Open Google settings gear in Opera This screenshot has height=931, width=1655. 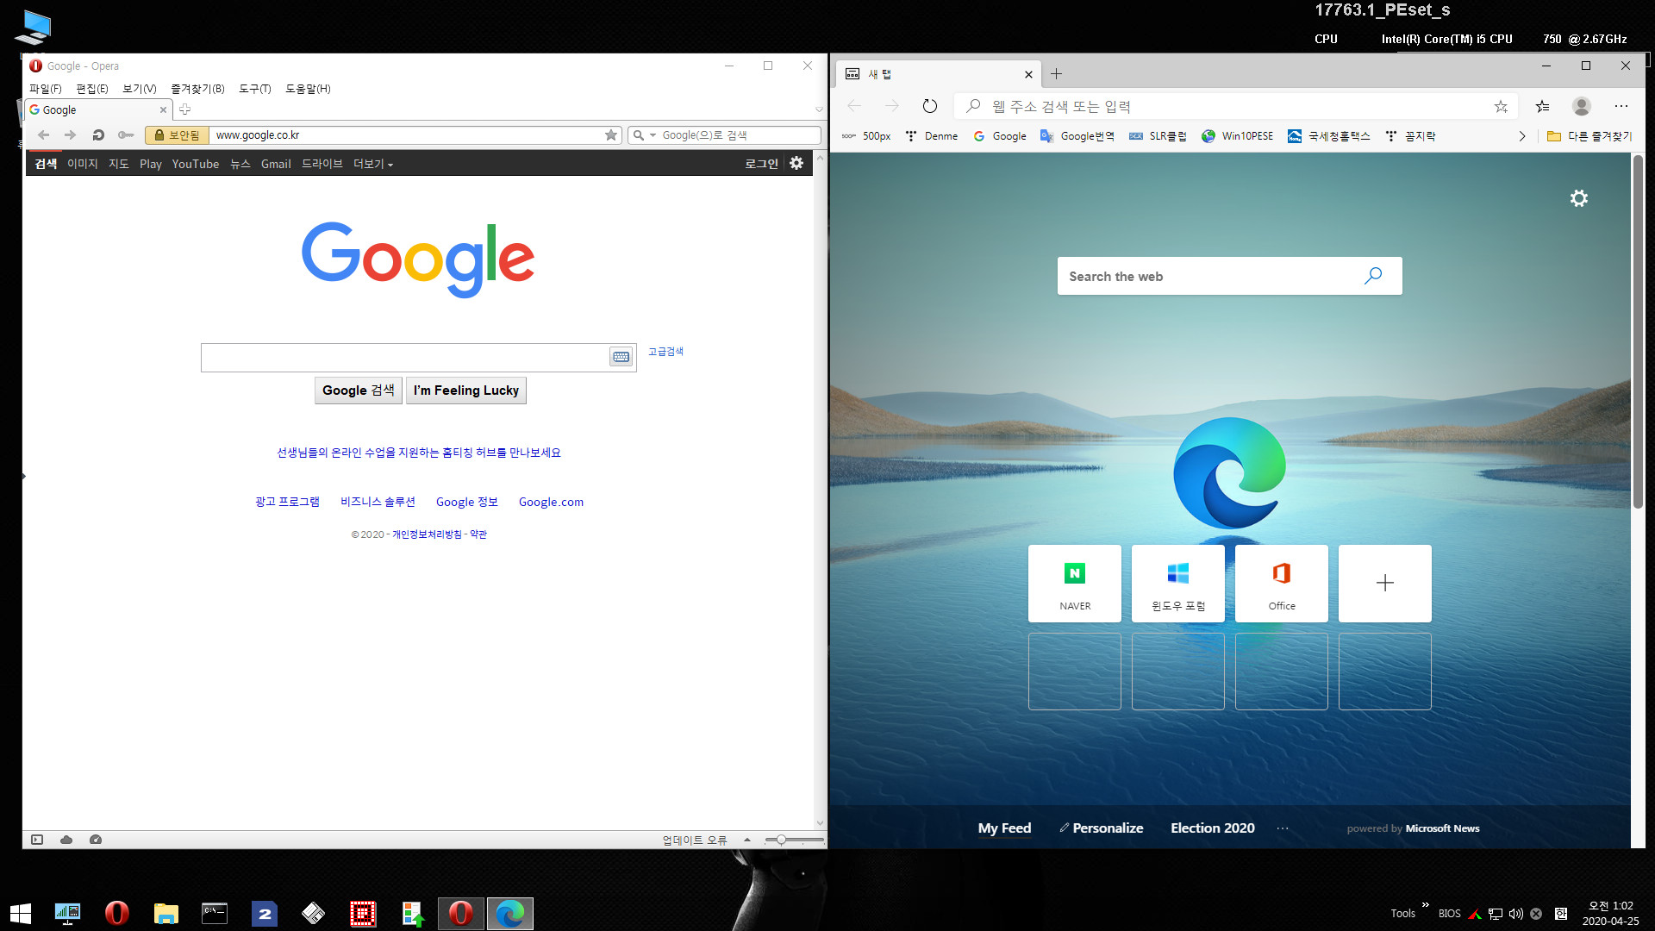[x=796, y=163]
